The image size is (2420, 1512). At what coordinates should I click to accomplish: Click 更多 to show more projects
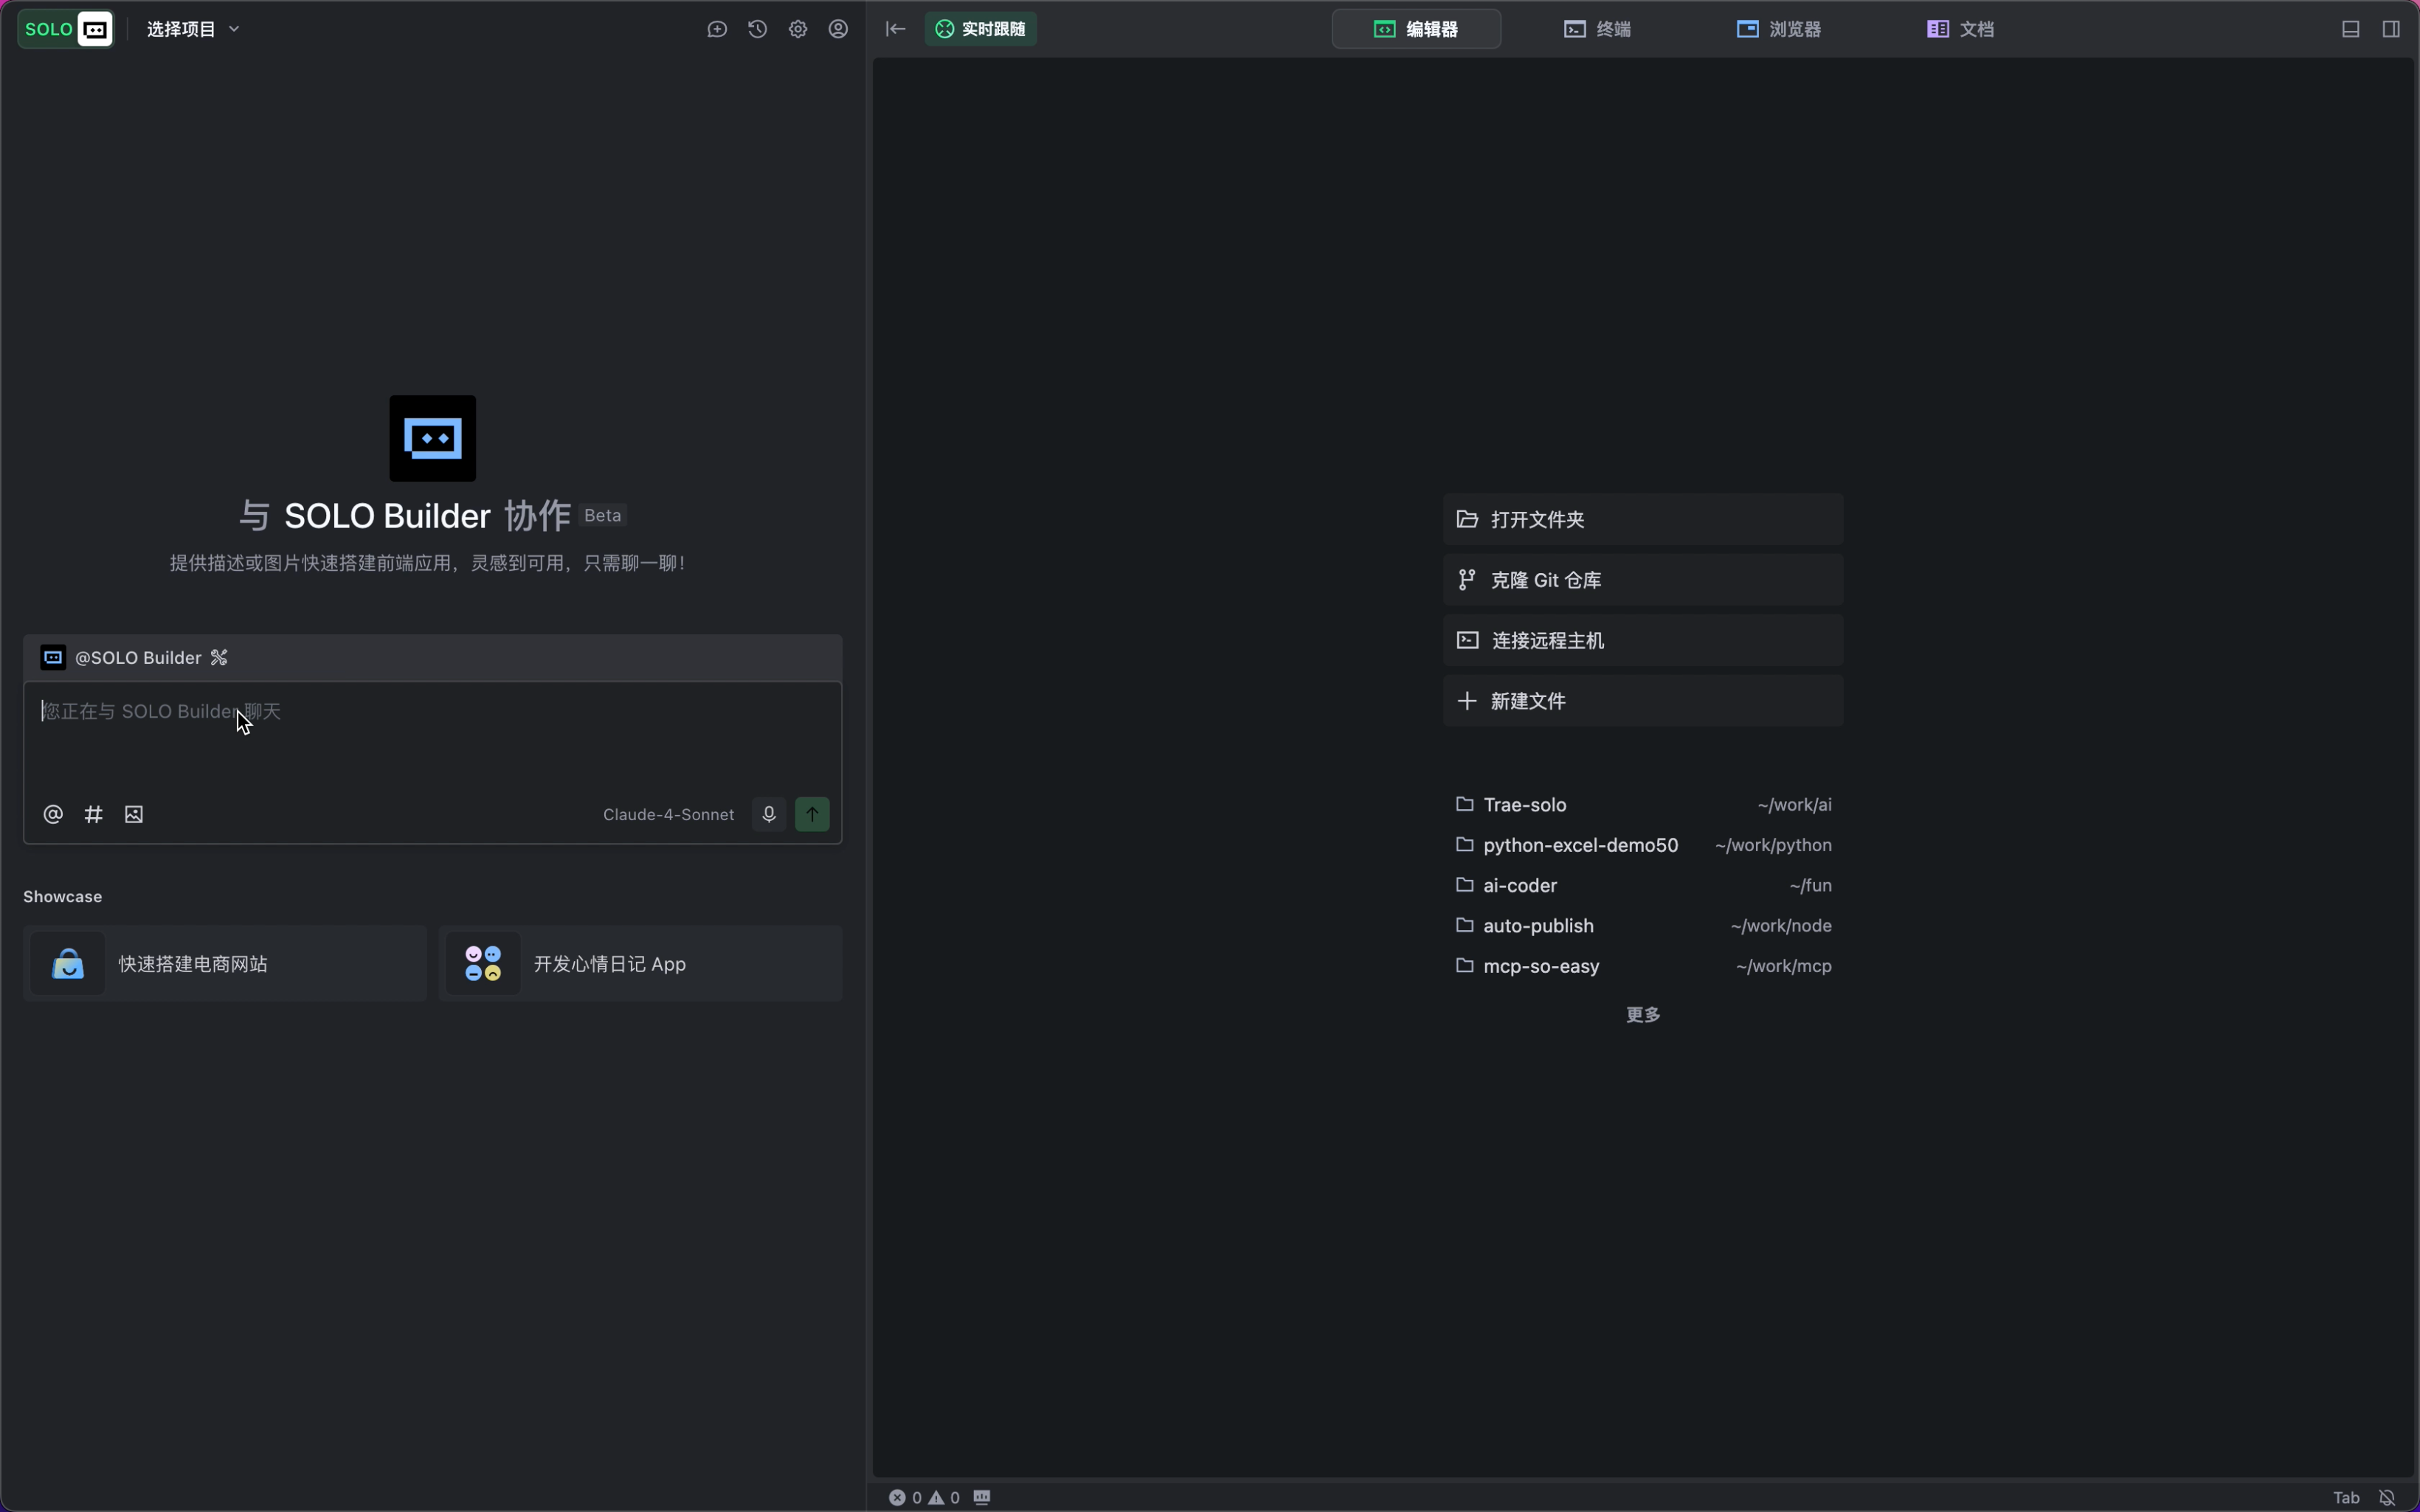click(x=1643, y=1014)
